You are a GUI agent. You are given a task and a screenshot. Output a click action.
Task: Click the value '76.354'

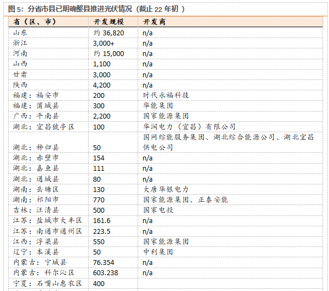click(x=104, y=263)
